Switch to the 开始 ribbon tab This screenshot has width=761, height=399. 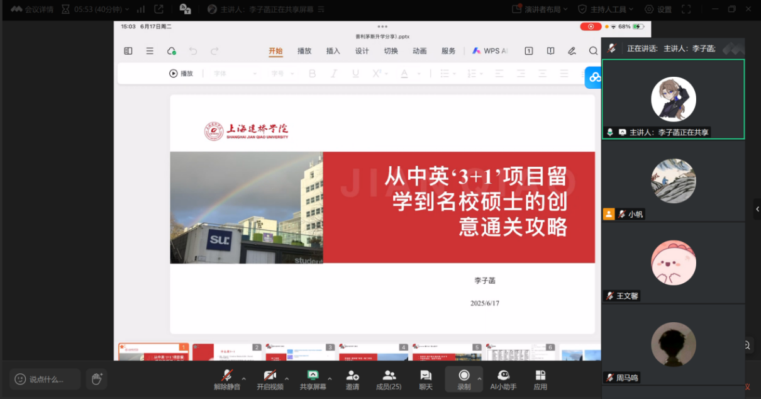(275, 51)
